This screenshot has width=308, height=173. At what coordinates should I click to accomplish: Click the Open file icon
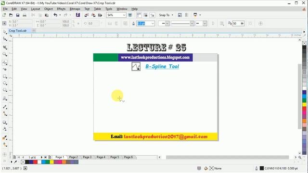point(11,15)
